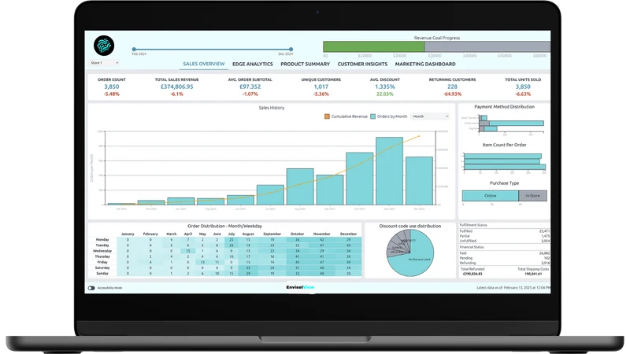The image size is (630, 354).
Task: Click the green 22.03% discount change
Action: click(x=385, y=94)
